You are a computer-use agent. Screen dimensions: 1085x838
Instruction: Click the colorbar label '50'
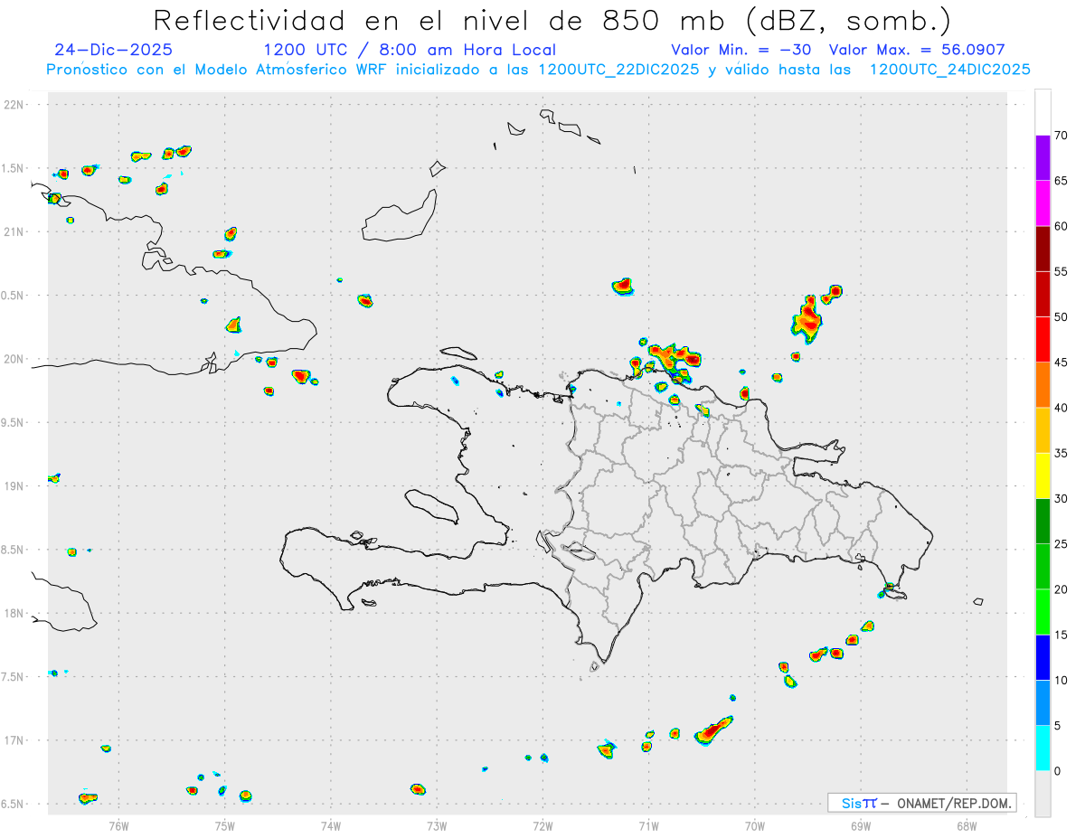(x=1061, y=317)
